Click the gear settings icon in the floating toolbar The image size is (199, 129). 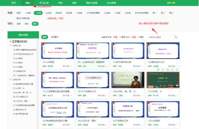point(177,70)
